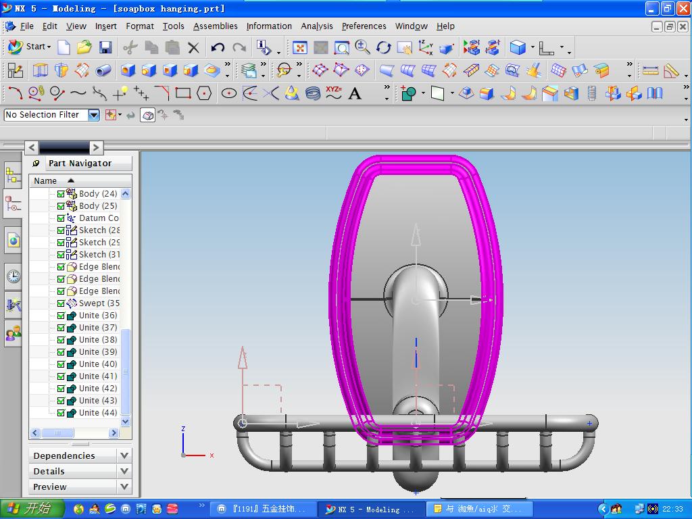The width and height of the screenshot is (692, 519).
Task: Open the Format menu
Action: 140,26
